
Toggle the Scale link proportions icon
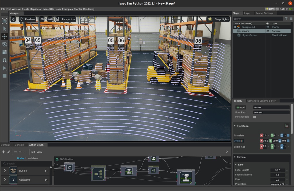tap(243, 147)
